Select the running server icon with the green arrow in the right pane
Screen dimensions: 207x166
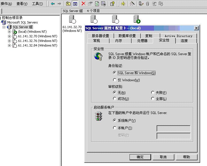tap(137, 19)
